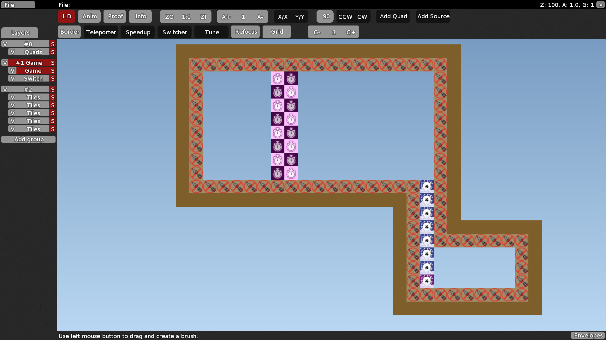Toggle visibility of the Switch layer
Viewport: 606px width, 340px height.
[13, 78]
